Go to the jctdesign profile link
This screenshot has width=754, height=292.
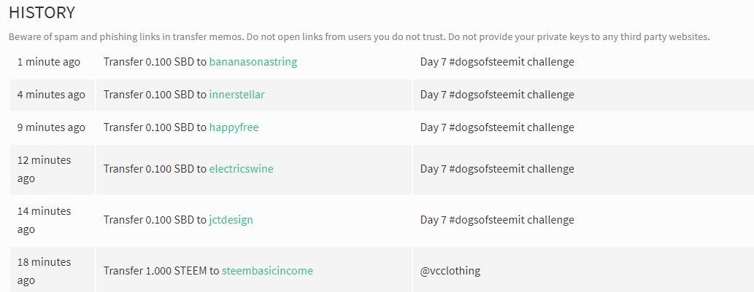point(231,220)
